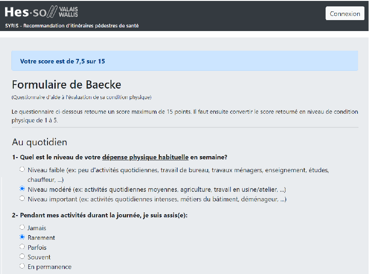
Task: Click the questionnaire subtitle in parentheses
Action: [x=81, y=97]
